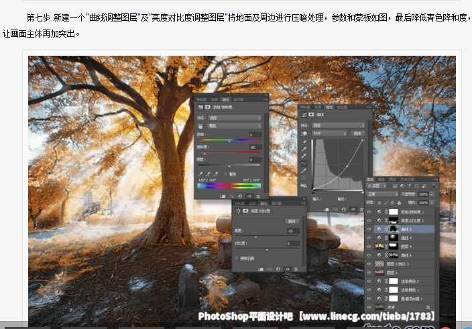
Task: Click the shape layer filter icon in Layers panel
Action: coord(416,186)
